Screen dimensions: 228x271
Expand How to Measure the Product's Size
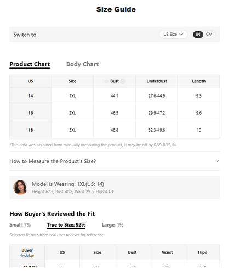115,161
